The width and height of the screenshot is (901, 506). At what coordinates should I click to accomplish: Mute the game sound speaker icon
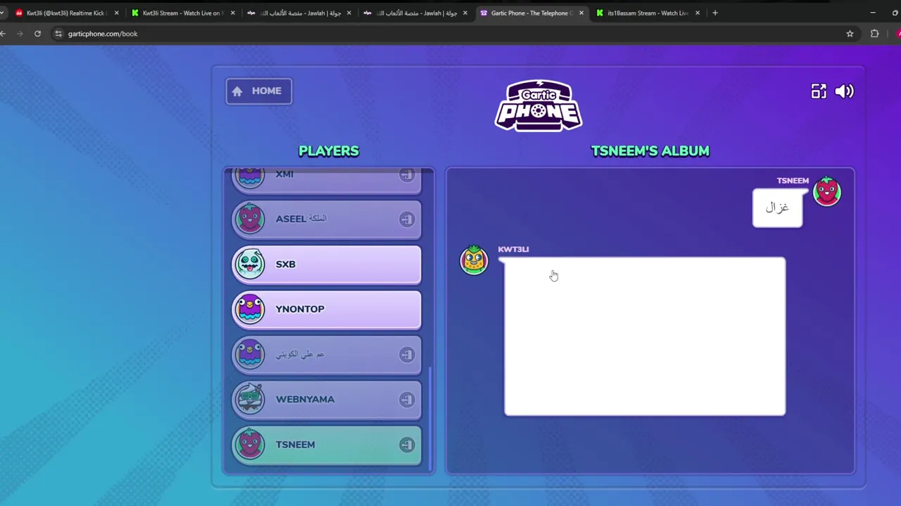[844, 91]
